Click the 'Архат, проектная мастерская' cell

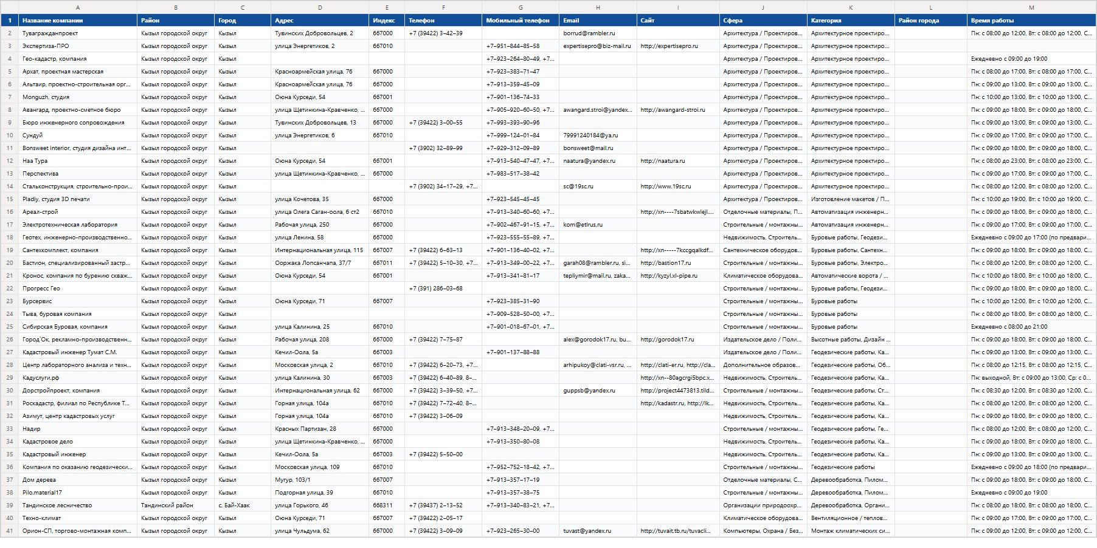78,72
